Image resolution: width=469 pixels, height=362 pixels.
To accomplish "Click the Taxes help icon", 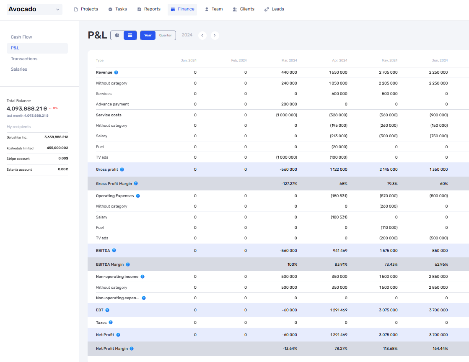I will [111, 322].
